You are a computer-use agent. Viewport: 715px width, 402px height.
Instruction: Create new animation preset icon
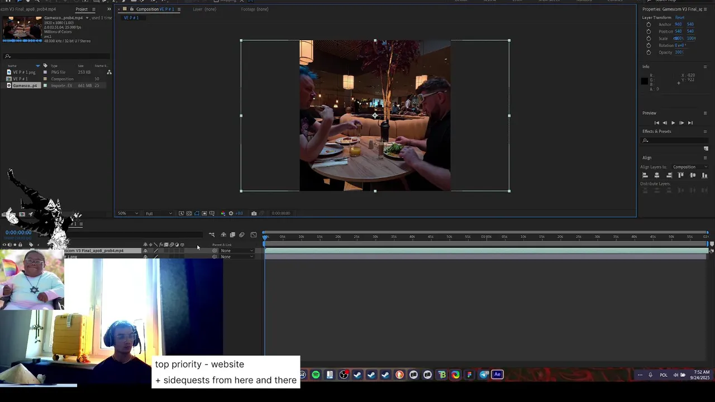coord(706,149)
